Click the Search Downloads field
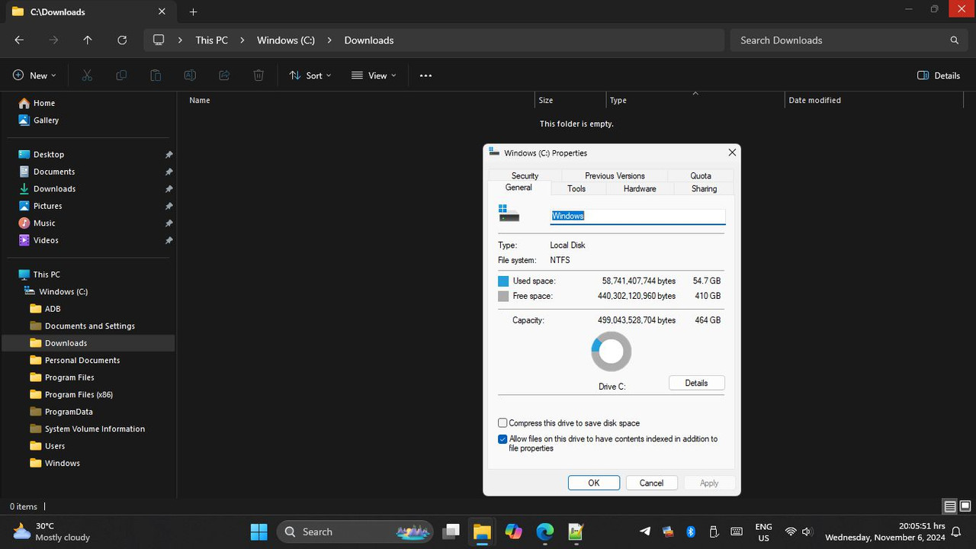 point(849,40)
